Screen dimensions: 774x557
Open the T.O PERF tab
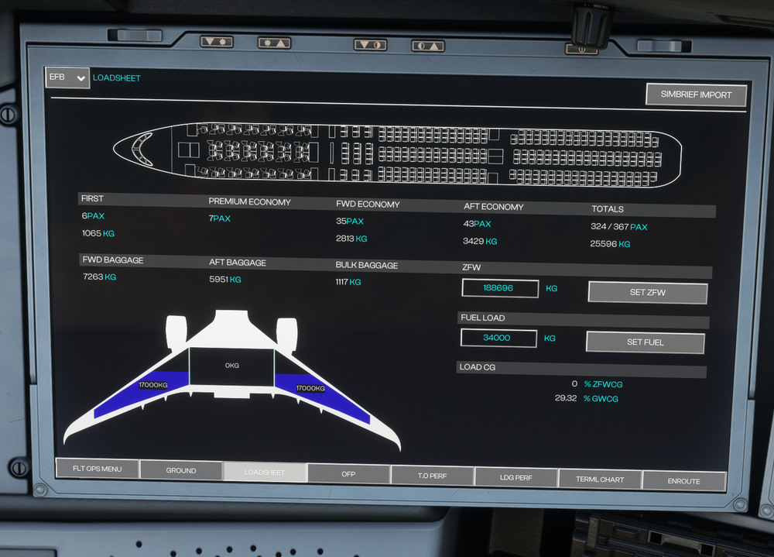[433, 476]
